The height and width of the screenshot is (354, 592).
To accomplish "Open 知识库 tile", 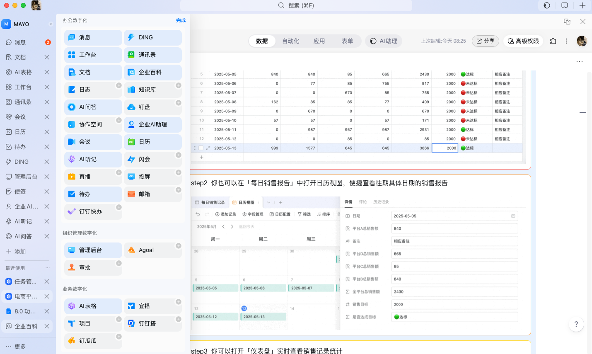I will [x=153, y=90].
